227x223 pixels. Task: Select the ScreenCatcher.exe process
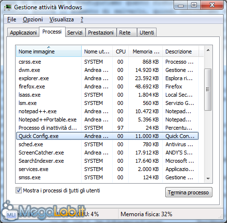point(107,153)
